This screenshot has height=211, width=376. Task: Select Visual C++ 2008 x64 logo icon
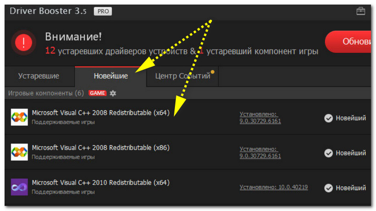click(x=19, y=117)
